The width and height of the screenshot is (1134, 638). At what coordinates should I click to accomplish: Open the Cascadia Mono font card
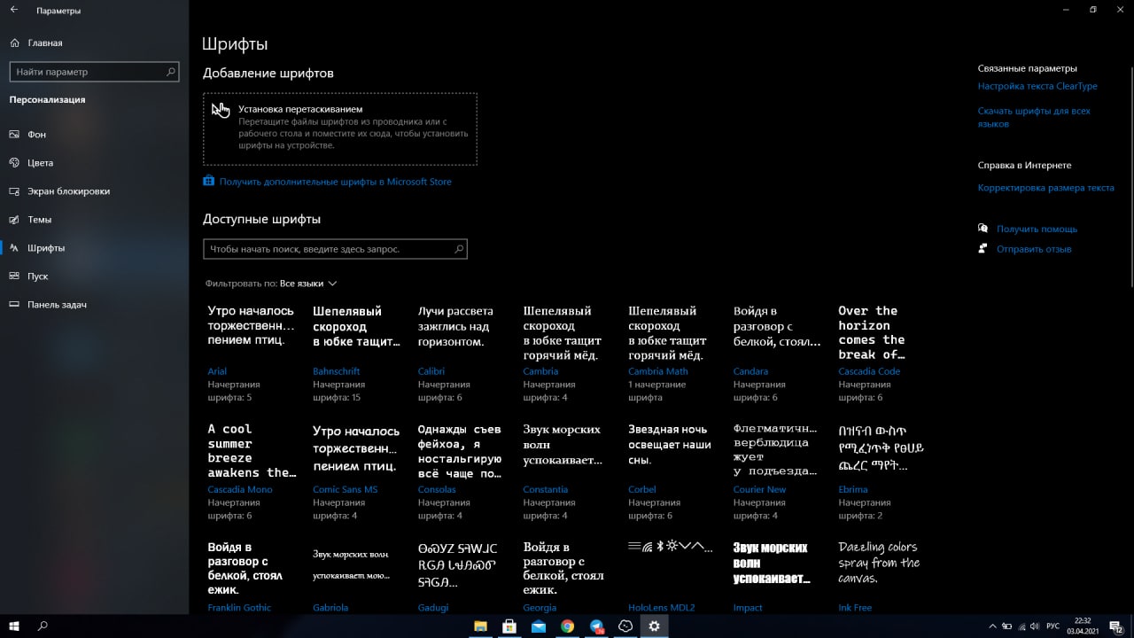click(251, 471)
